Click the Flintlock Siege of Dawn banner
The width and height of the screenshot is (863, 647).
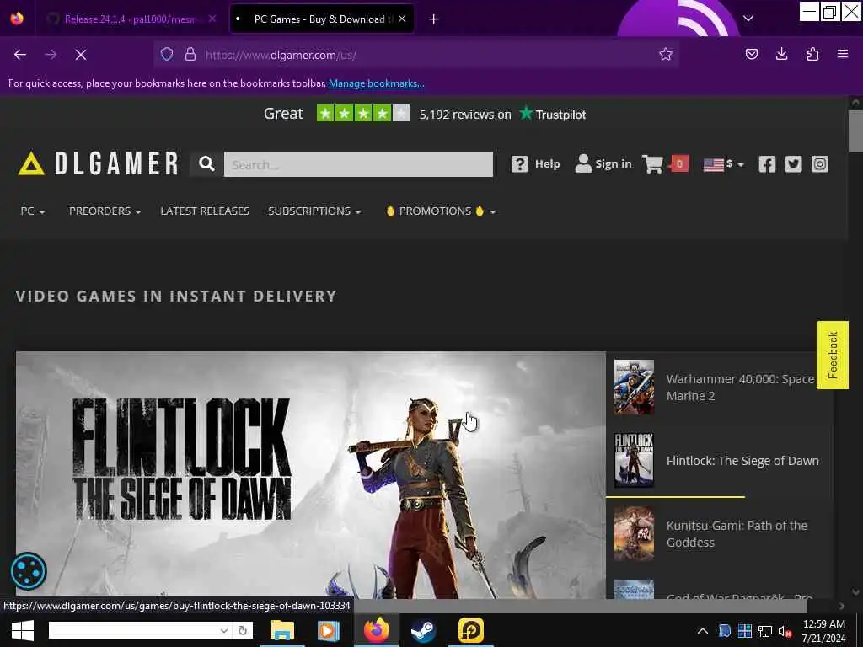tap(311, 475)
